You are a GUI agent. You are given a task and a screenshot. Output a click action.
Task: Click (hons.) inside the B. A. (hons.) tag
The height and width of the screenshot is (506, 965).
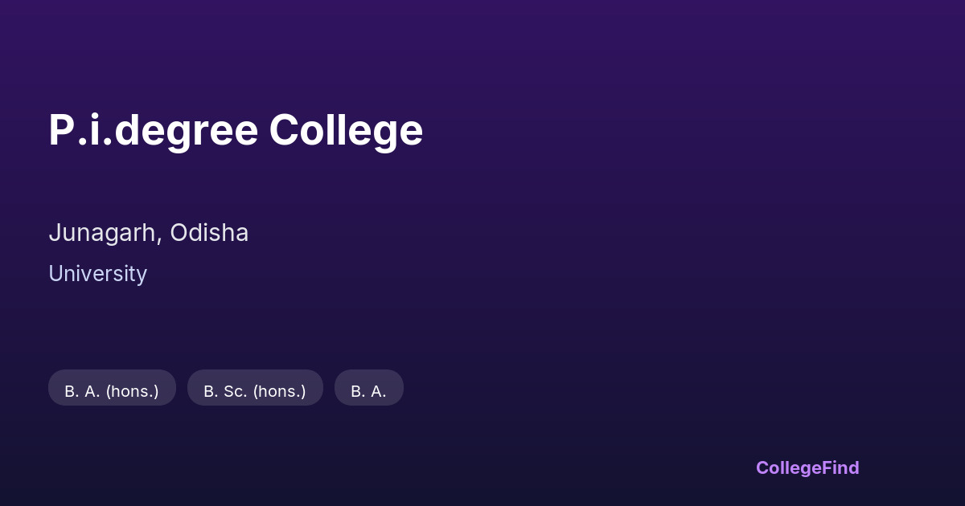132,391
